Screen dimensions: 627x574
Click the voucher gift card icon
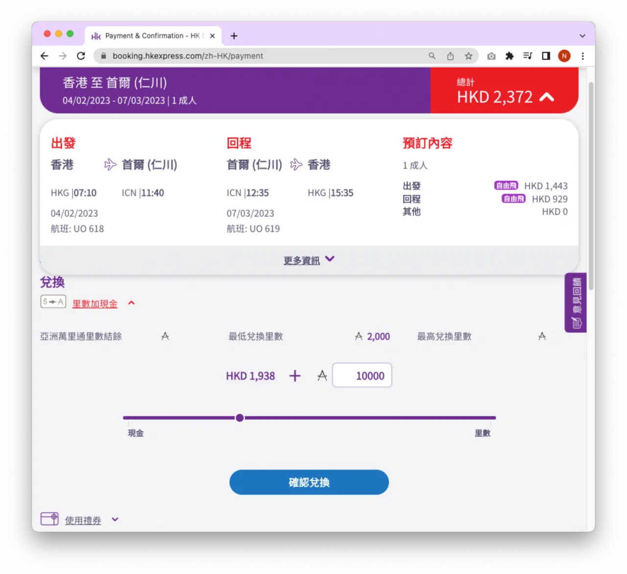(49, 519)
